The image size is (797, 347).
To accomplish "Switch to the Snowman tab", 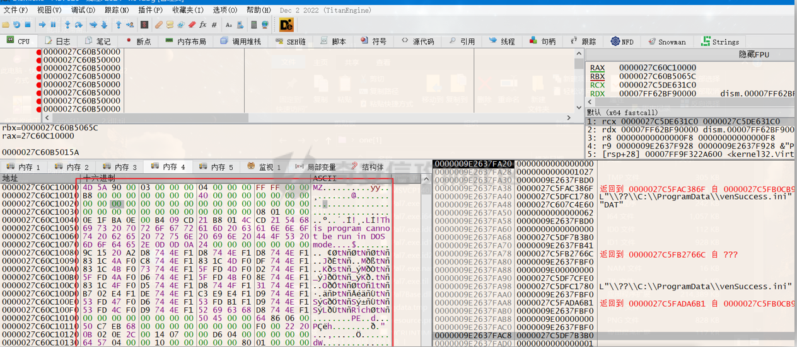I will tap(666, 42).
